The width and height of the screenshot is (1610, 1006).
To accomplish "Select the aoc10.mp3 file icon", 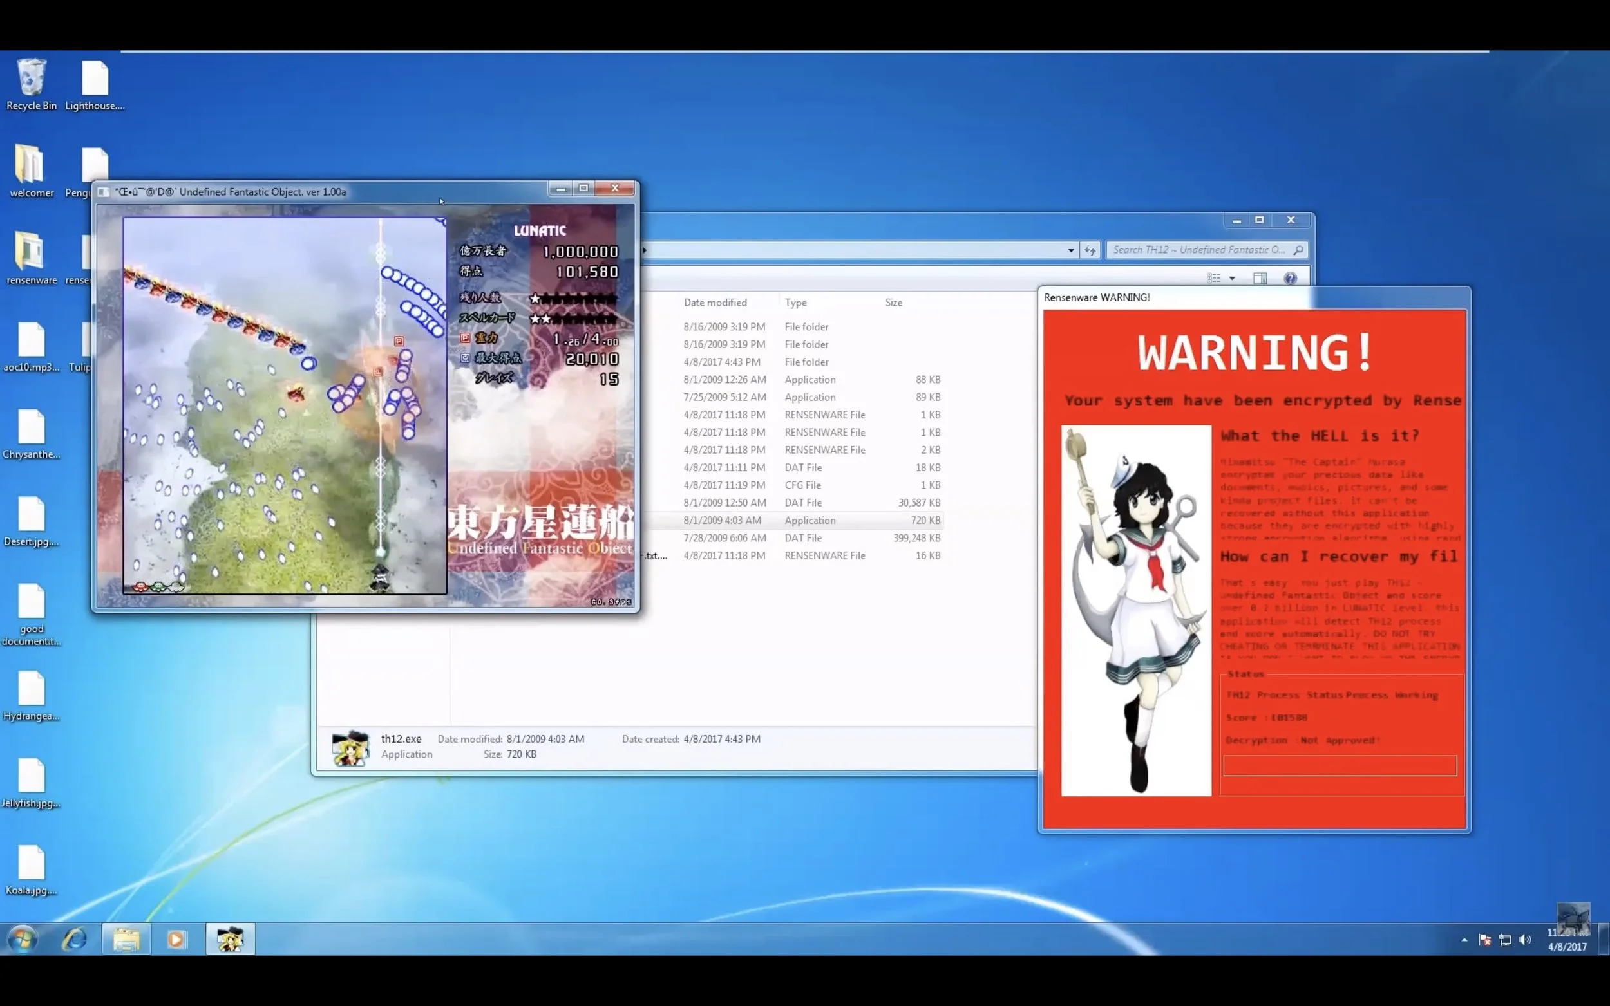I will [x=31, y=346].
